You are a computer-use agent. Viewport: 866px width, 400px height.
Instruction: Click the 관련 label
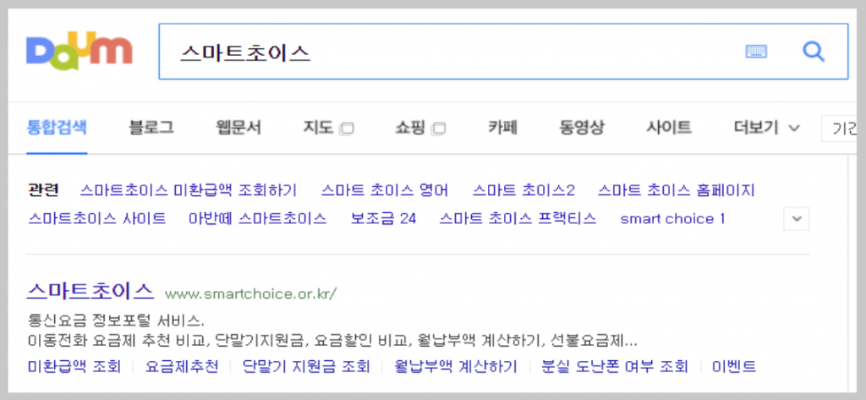click(x=43, y=190)
